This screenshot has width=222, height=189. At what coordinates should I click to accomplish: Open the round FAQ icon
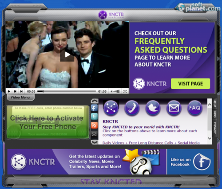(195, 108)
